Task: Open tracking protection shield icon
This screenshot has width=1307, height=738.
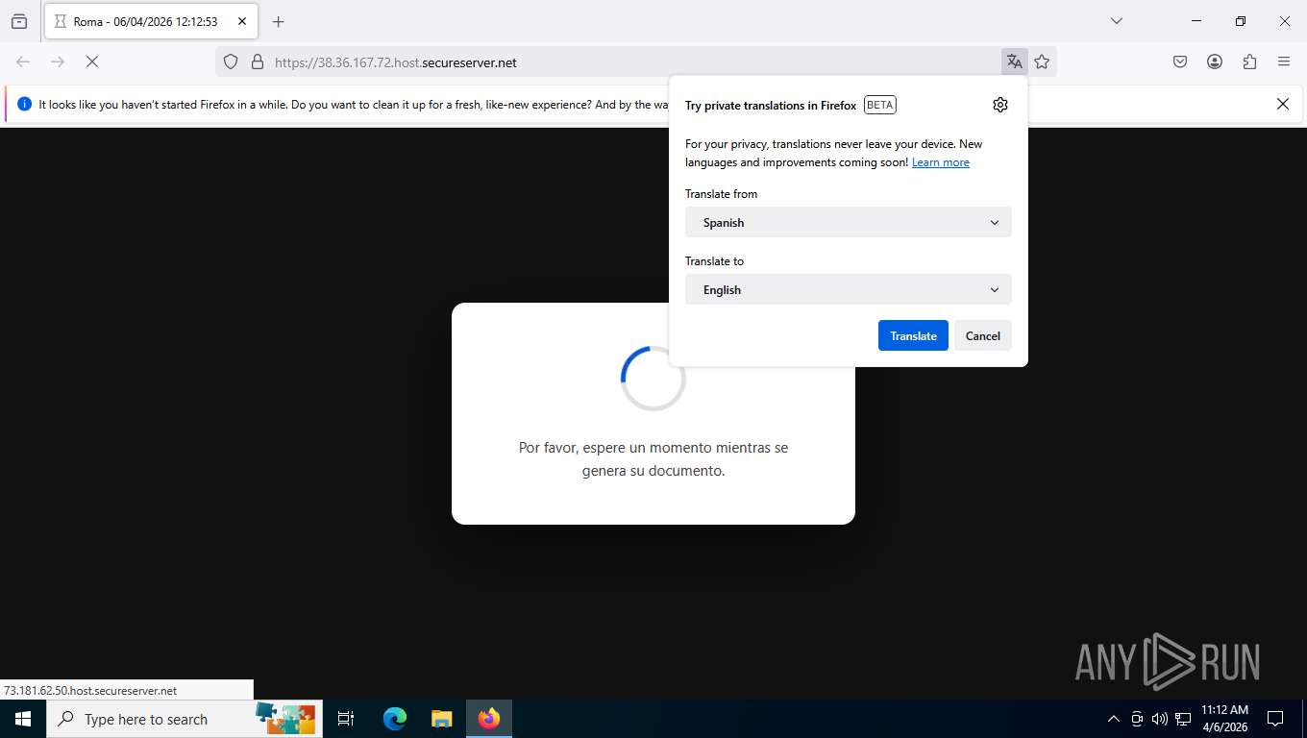Action: [x=231, y=61]
